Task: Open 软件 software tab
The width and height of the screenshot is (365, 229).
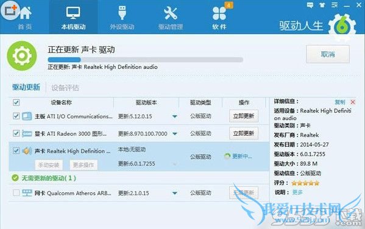Action: [x=219, y=18]
